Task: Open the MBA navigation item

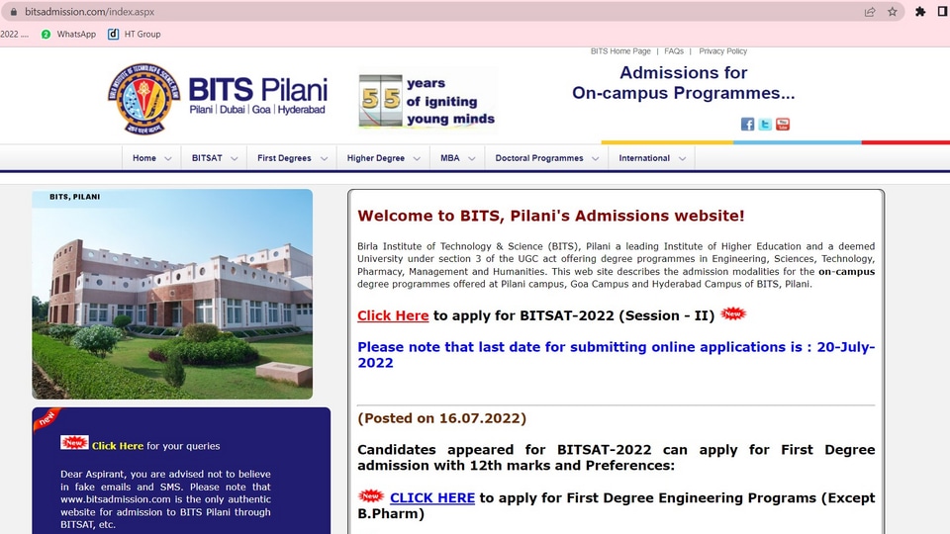Action: (449, 158)
